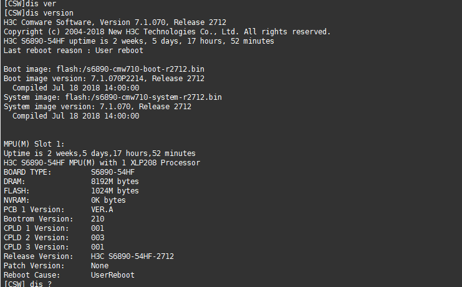Click the "MPU(M) Slot 1:" heading

(x=34, y=144)
